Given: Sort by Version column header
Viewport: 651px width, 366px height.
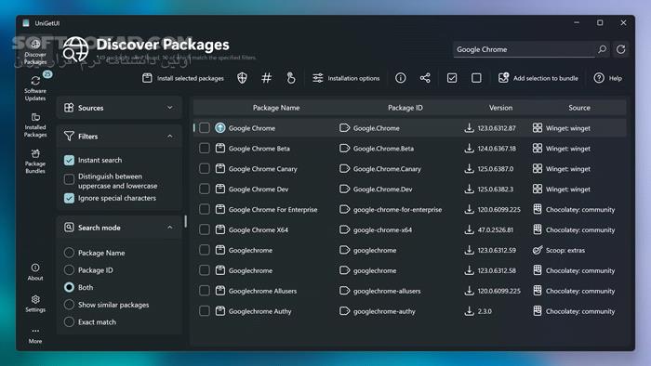Looking at the screenshot, I should pos(500,108).
